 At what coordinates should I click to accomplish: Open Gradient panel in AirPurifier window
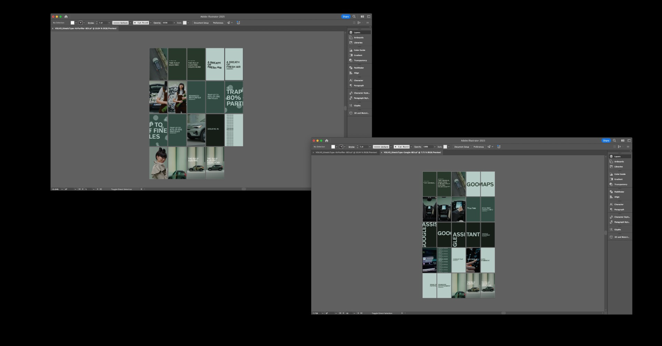[359, 55]
